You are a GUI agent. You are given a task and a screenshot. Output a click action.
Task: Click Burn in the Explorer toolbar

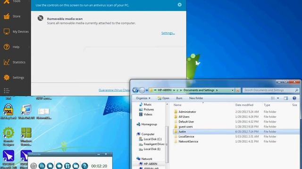pyautogui.click(x=179, y=98)
